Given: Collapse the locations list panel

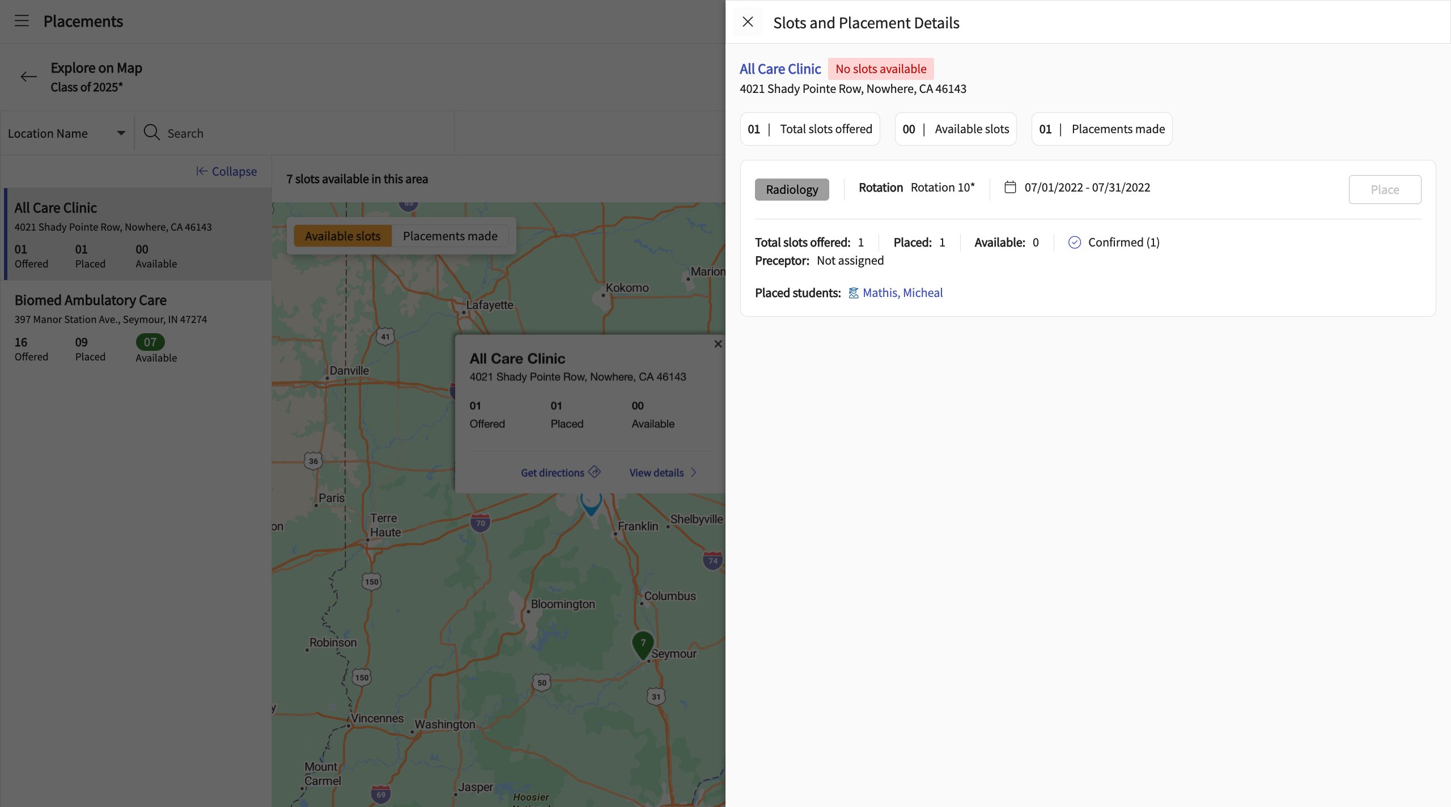Looking at the screenshot, I should [x=226, y=171].
